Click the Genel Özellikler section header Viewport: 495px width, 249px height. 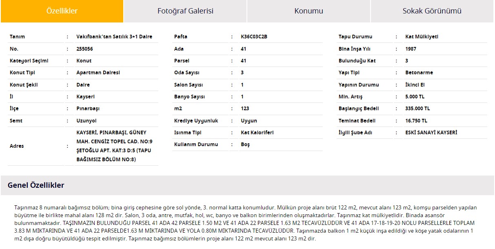coord(36,185)
